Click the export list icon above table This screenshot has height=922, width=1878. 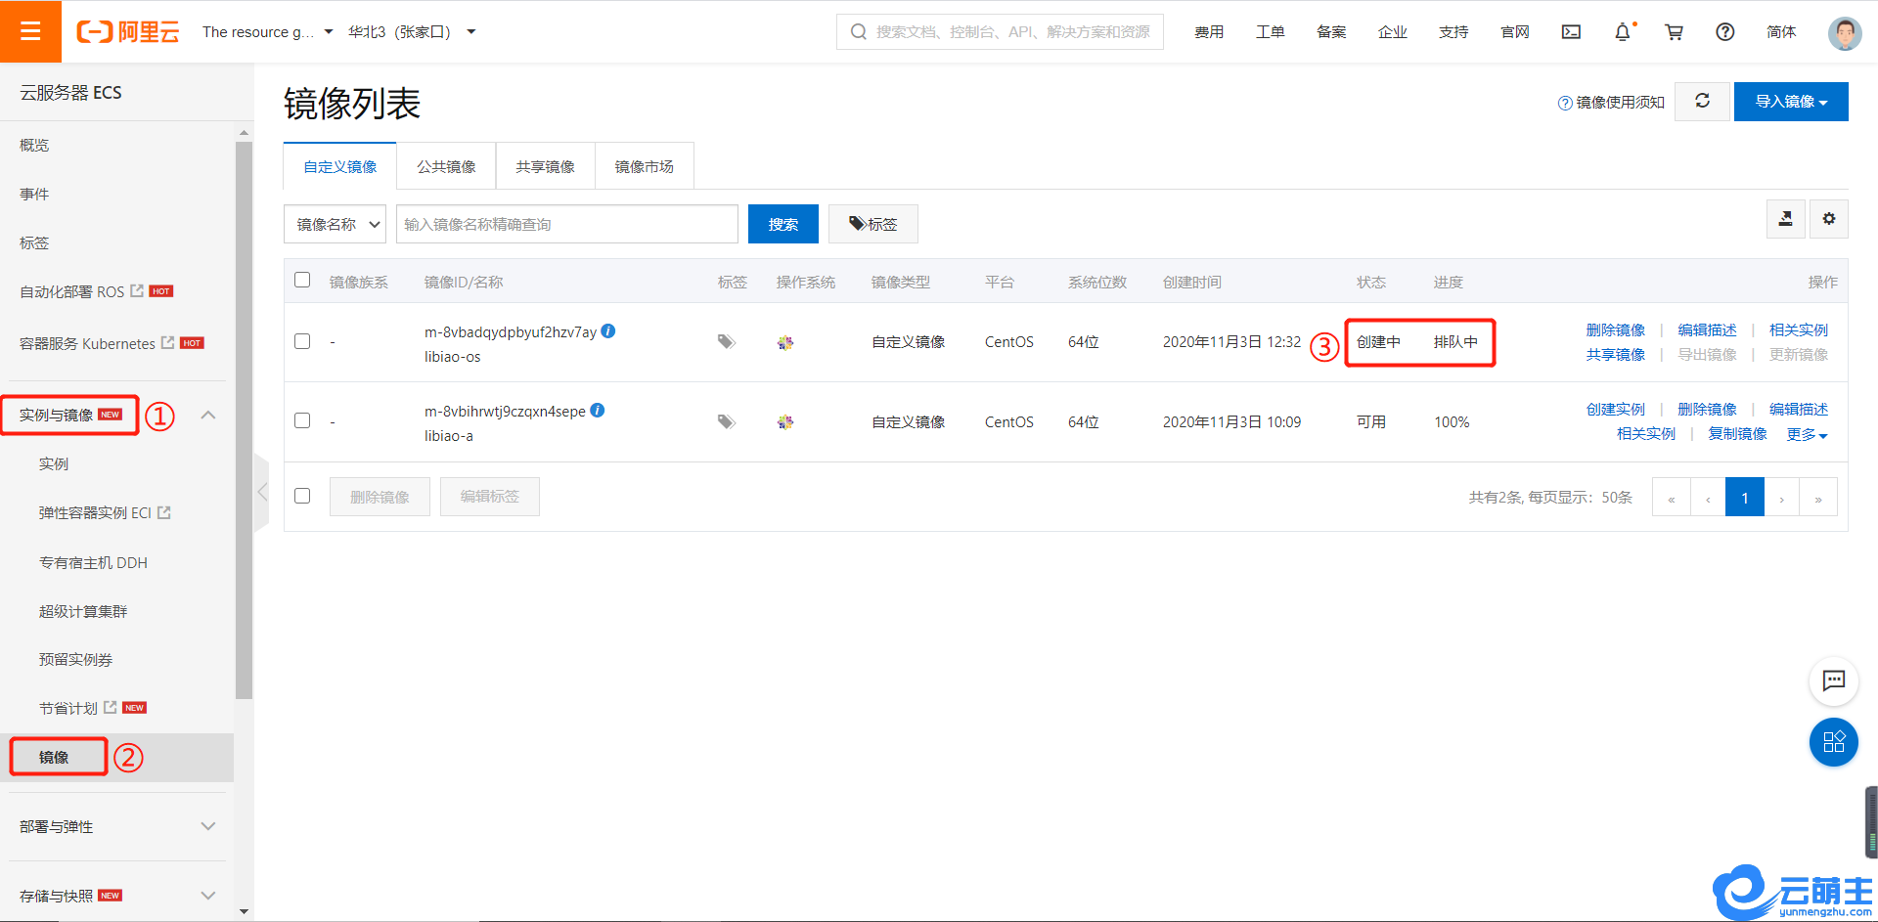(1785, 219)
